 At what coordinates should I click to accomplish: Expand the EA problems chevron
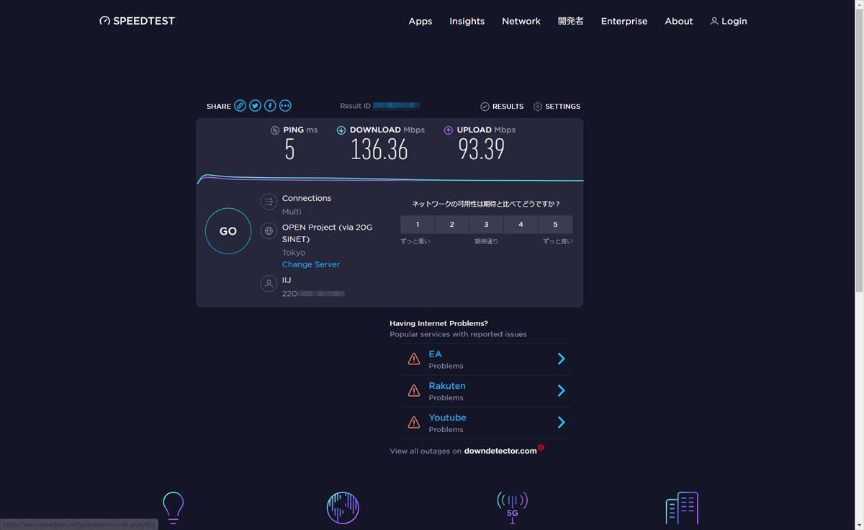(562, 359)
